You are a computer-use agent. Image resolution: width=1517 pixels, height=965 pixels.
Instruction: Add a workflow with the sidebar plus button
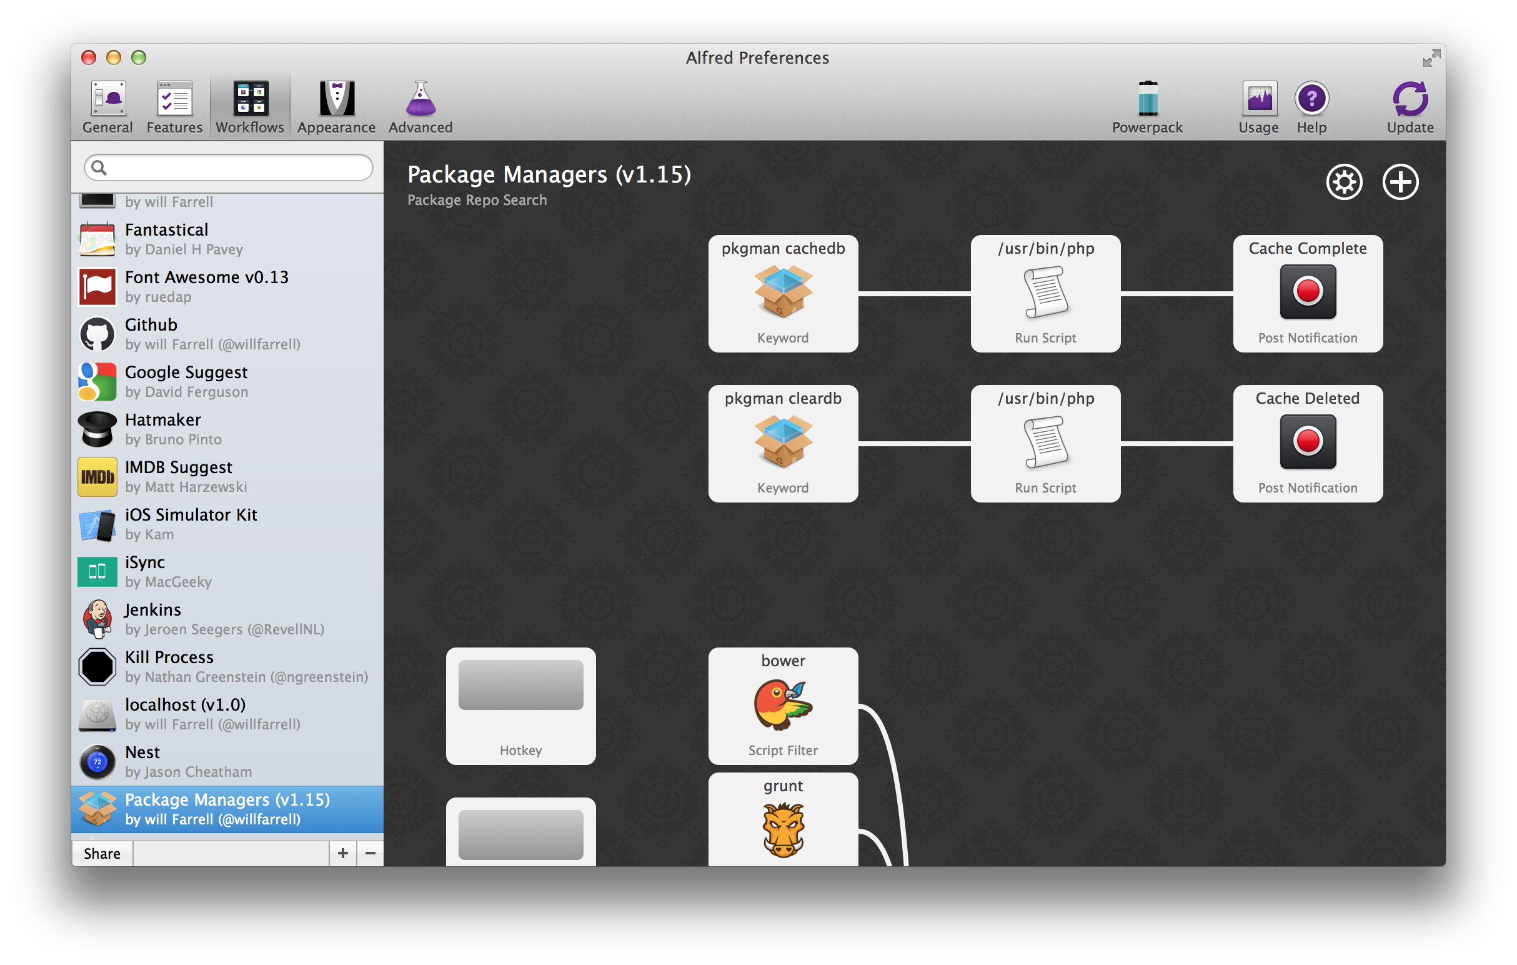point(343,853)
